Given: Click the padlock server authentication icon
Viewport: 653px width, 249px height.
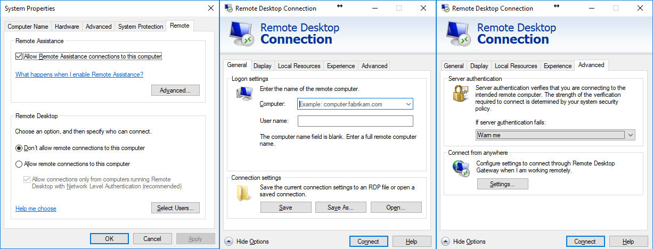Looking at the screenshot, I should tap(460, 95).
